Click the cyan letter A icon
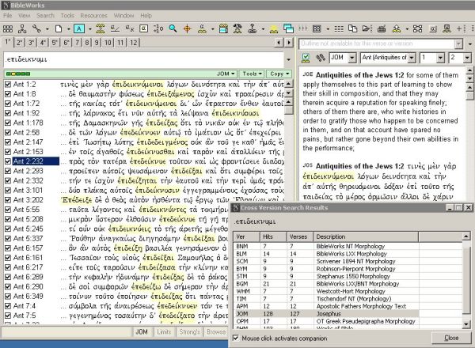 click(79, 28)
